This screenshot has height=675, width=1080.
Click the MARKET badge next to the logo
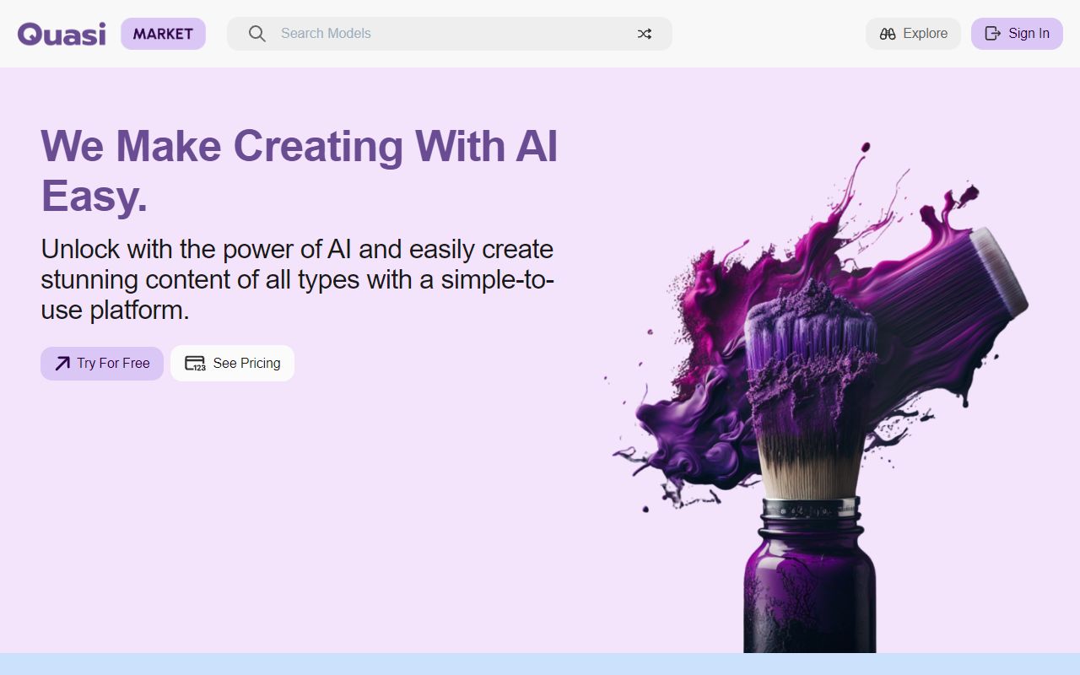163,34
